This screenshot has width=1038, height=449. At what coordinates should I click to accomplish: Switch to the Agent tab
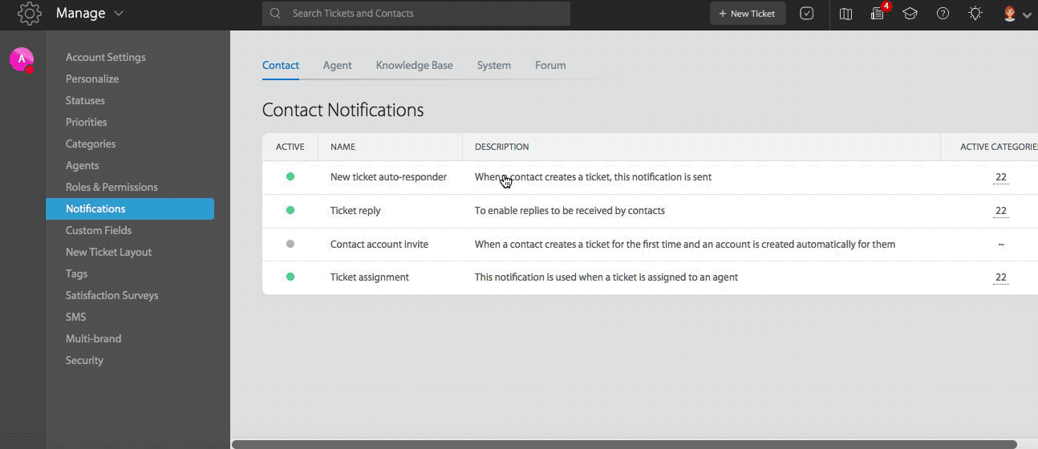tap(337, 66)
